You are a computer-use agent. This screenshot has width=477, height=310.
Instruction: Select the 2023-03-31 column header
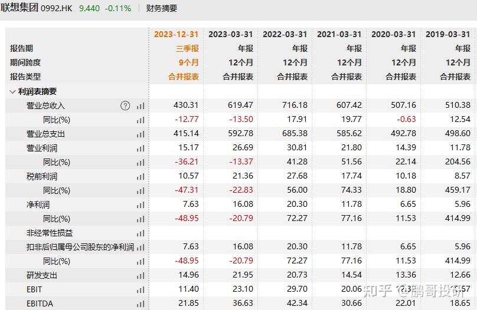click(x=231, y=34)
